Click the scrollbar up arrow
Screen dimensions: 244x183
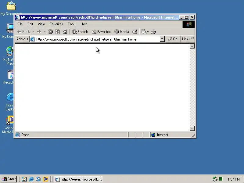(192, 46)
